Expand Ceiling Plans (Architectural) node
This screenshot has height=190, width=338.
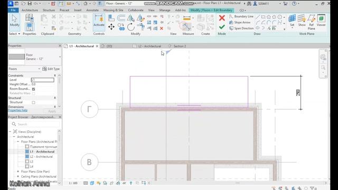pyautogui.click(x=18, y=176)
